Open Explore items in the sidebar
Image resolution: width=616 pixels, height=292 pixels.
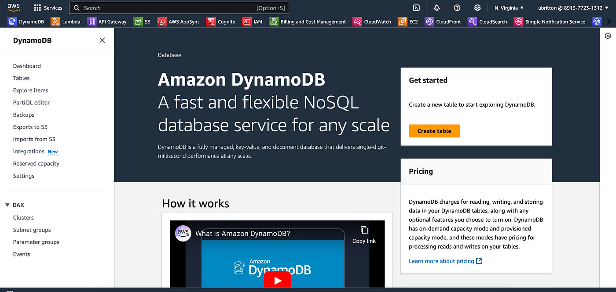coord(30,90)
